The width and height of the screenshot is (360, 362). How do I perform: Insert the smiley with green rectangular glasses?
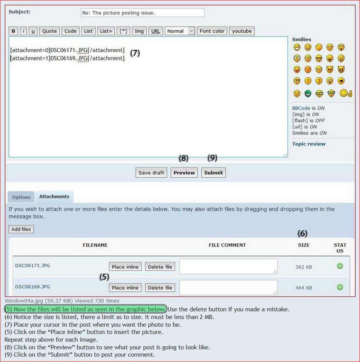[x=319, y=94]
